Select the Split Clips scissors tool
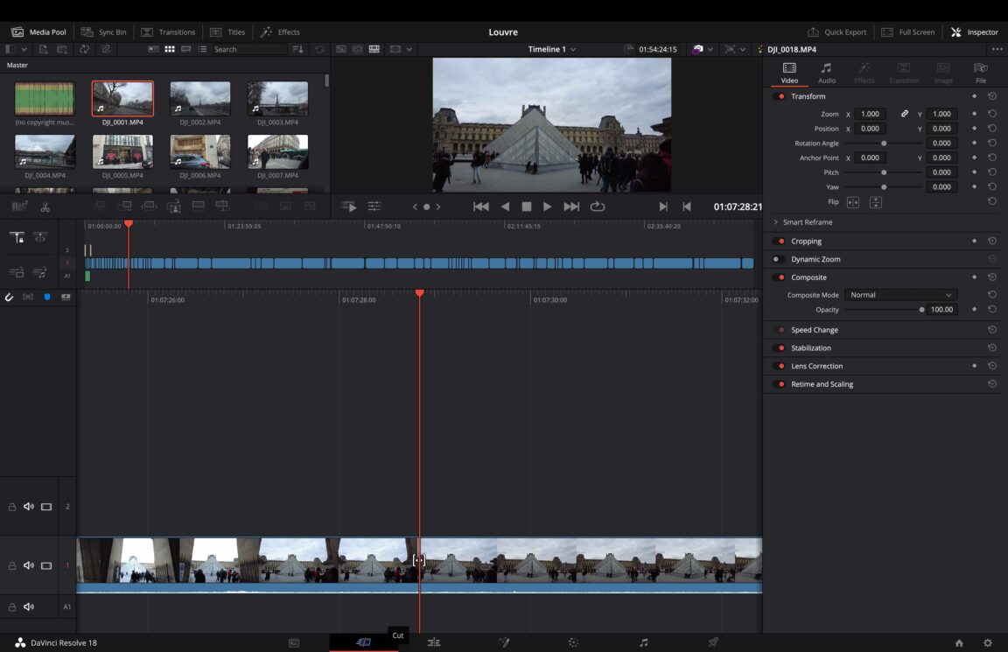Image resolution: width=1008 pixels, height=652 pixels. (45, 207)
